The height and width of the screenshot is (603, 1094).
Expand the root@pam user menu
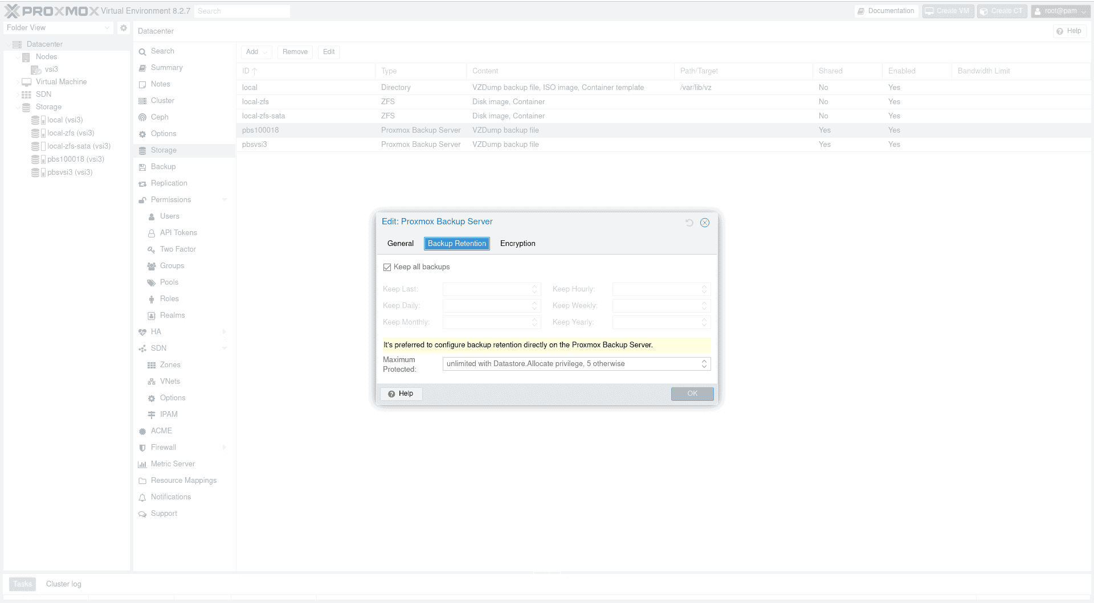click(x=1061, y=11)
